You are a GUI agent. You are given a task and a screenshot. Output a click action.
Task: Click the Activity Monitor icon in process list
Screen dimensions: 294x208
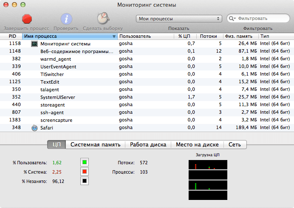34,44
